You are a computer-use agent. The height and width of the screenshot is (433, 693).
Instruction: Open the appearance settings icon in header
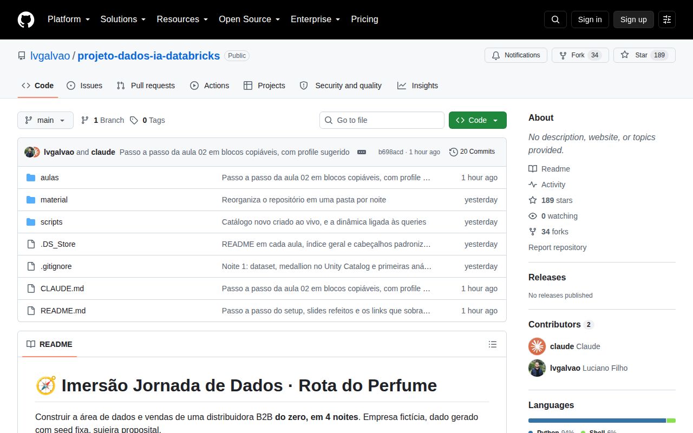[x=667, y=19]
